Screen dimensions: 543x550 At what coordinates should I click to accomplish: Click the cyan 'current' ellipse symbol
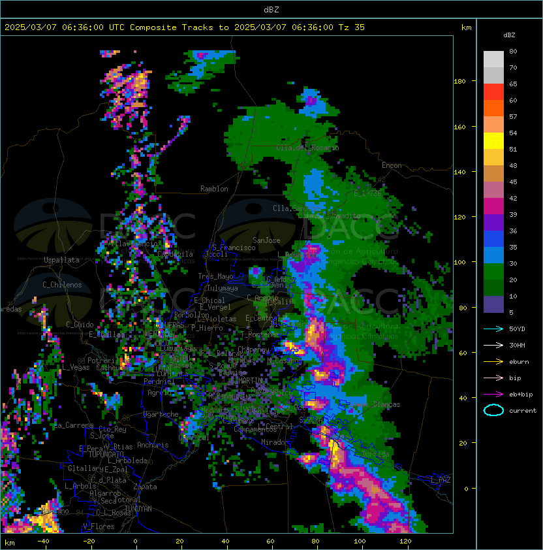tap(493, 410)
